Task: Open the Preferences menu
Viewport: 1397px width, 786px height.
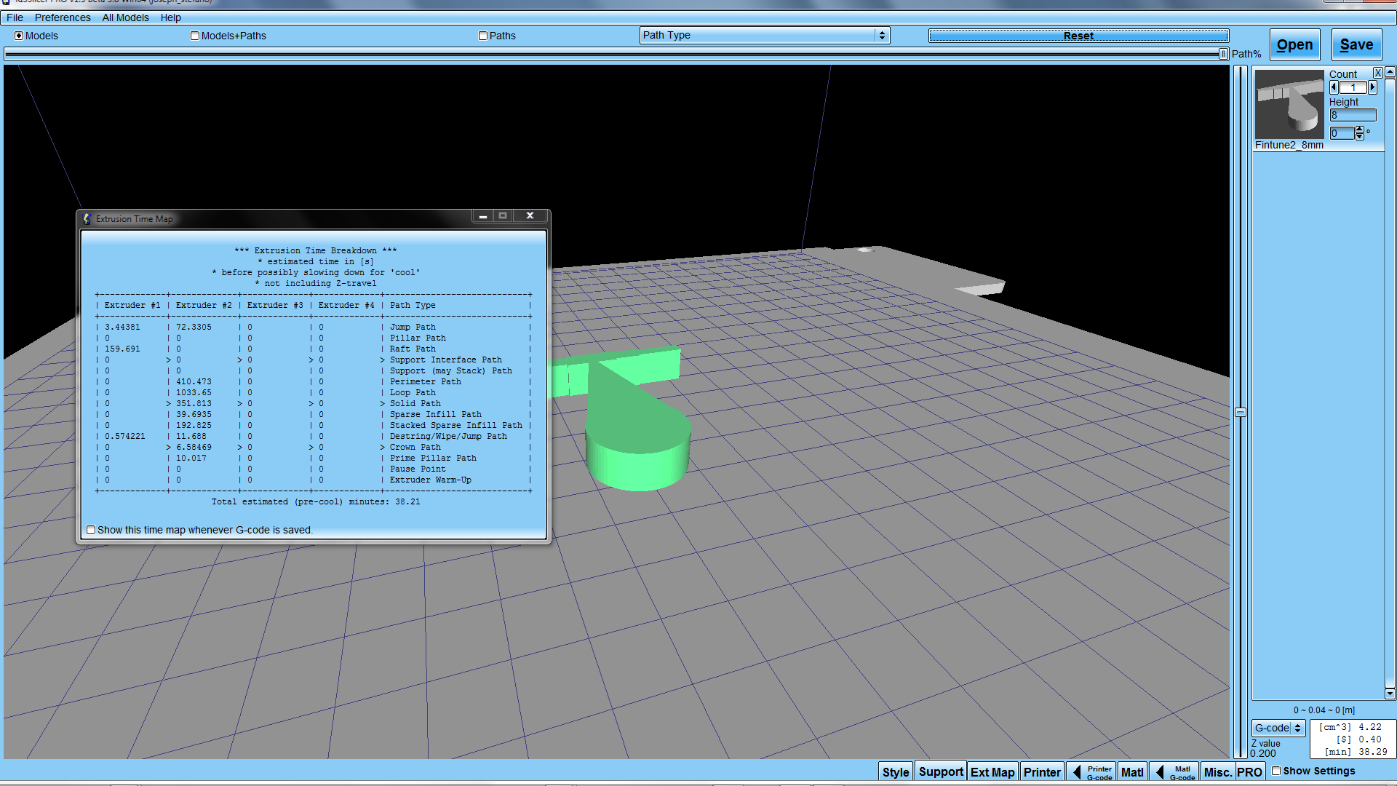Action: coord(63,17)
